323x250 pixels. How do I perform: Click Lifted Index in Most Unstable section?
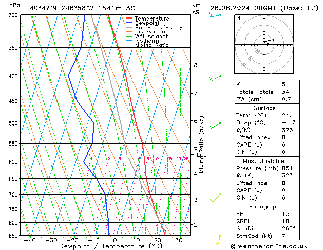[x=253, y=183]
